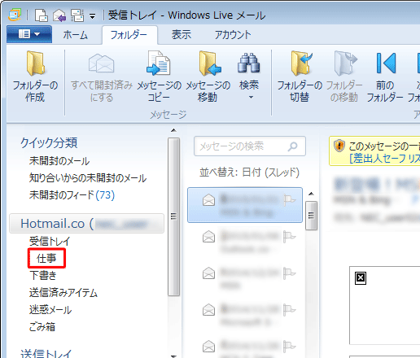Click message list scrollbar up arrow
Screen dimensions: 420x358
(x=311, y=194)
